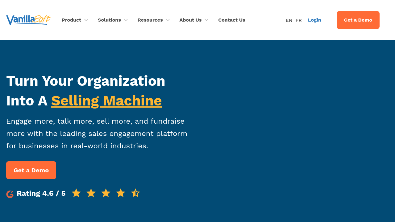Switch language to EN
This screenshot has height=222, width=395.
[x=289, y=20]
